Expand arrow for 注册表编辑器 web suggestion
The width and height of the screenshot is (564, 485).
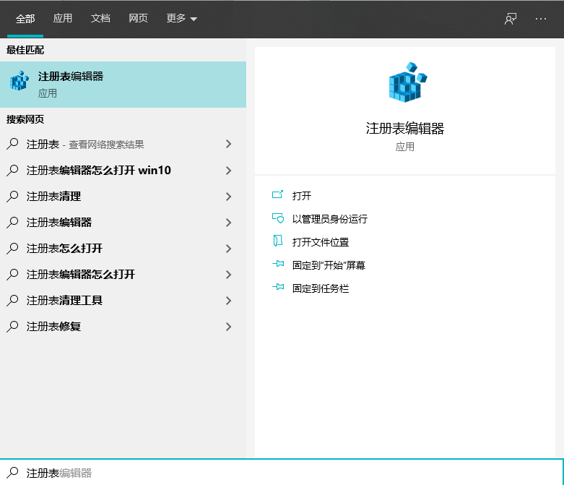pos(228,222)
